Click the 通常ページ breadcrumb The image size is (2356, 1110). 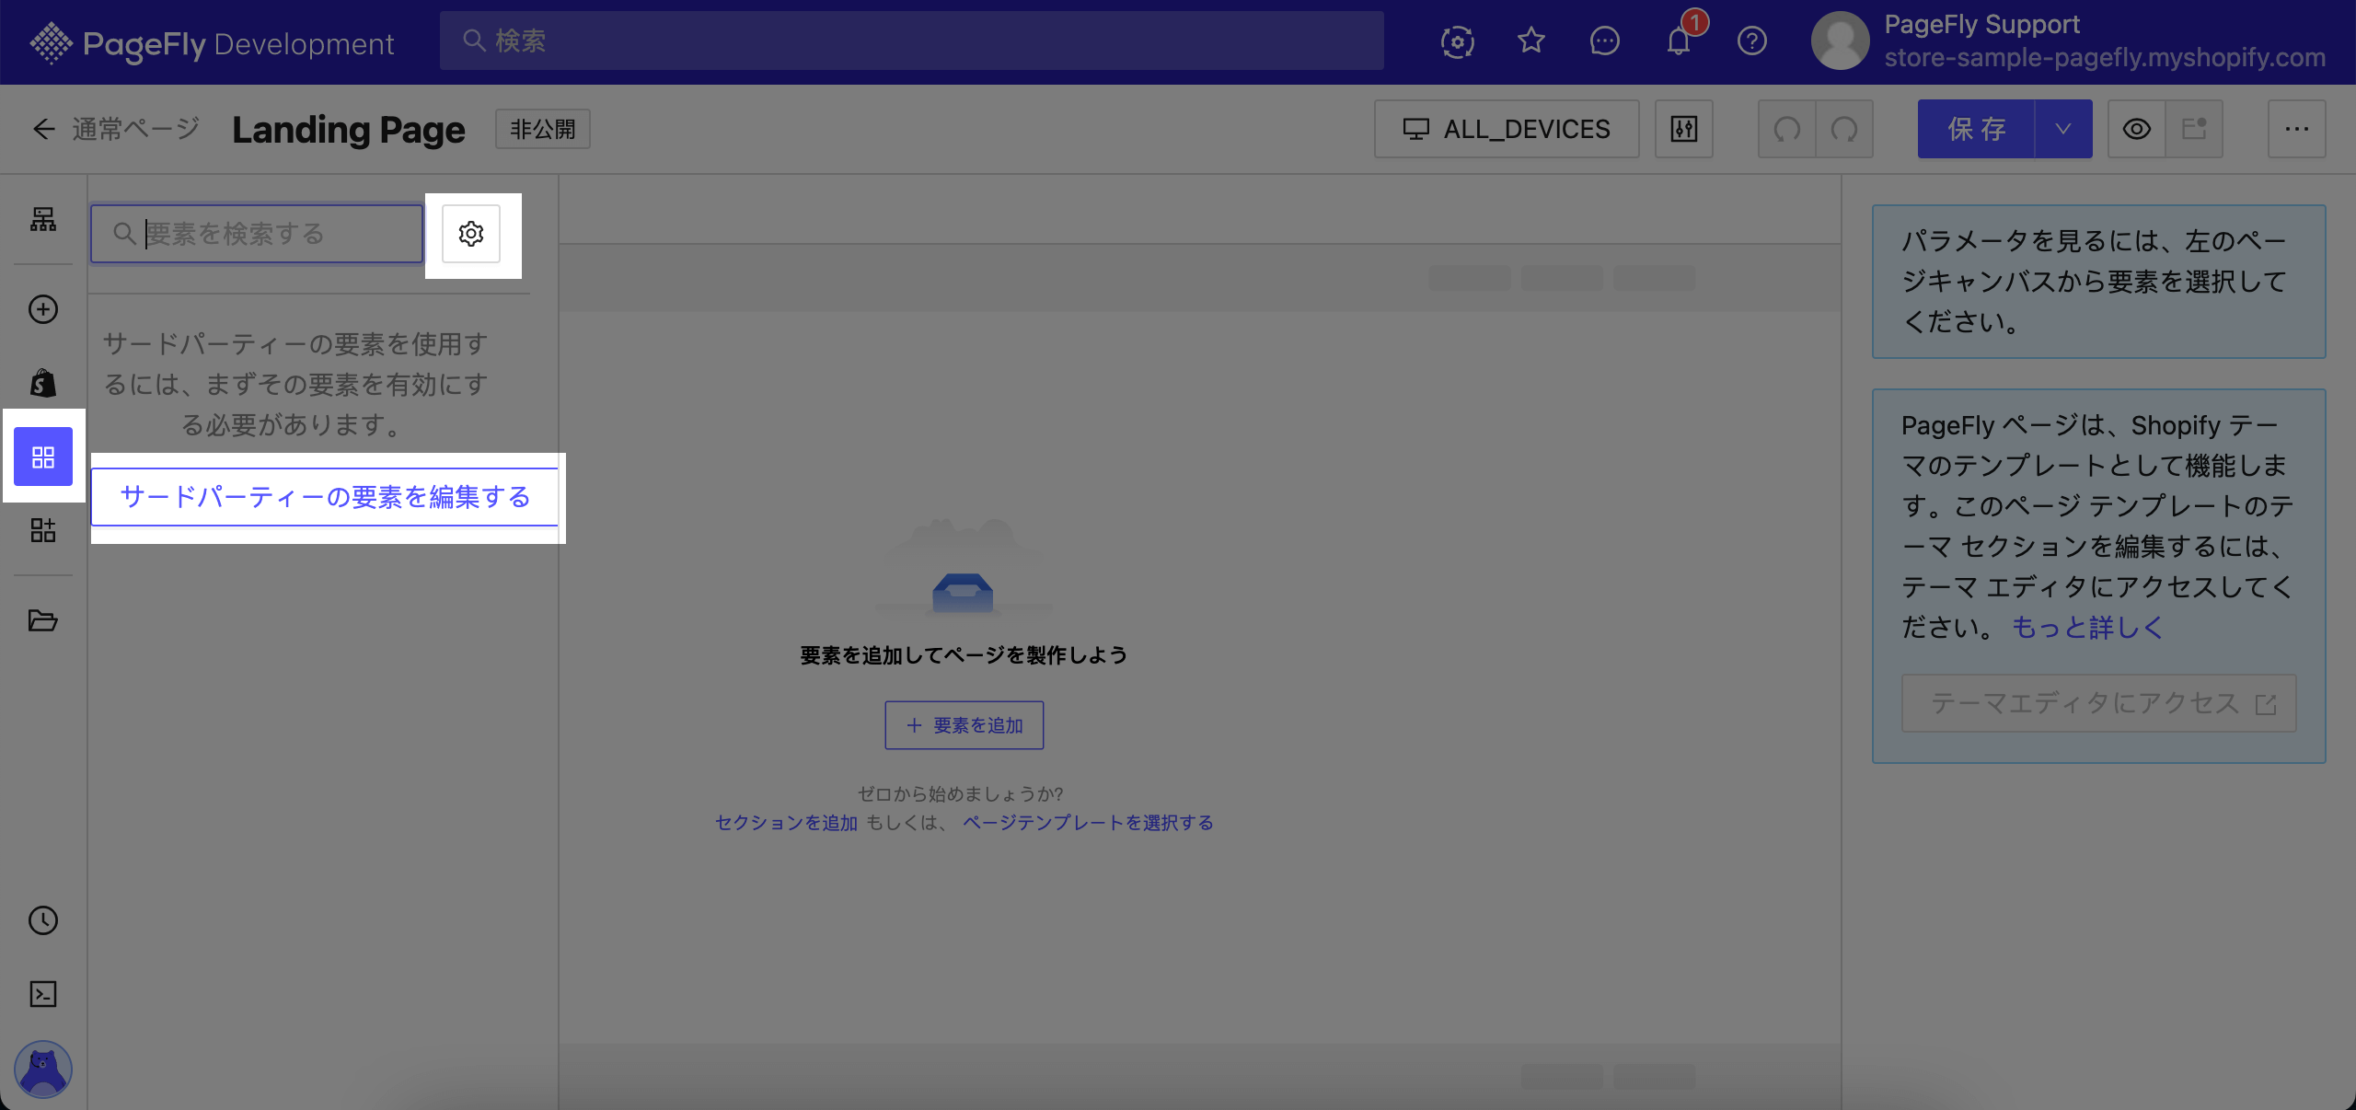136,129
